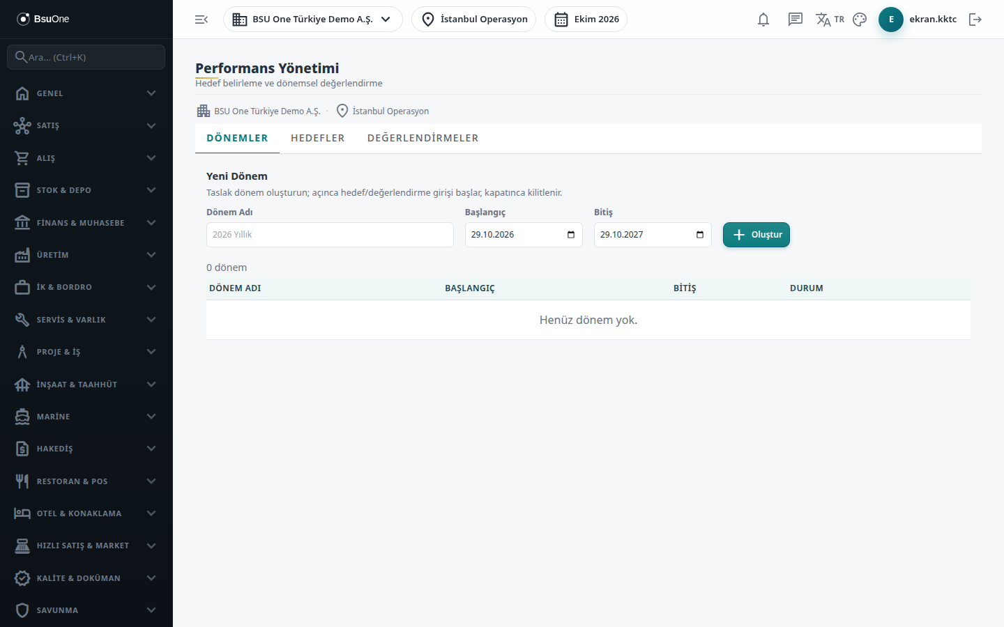1004x627 pixels.
Task: Expand the Otel & Konaklama section
Action: (x=86, y=513)
